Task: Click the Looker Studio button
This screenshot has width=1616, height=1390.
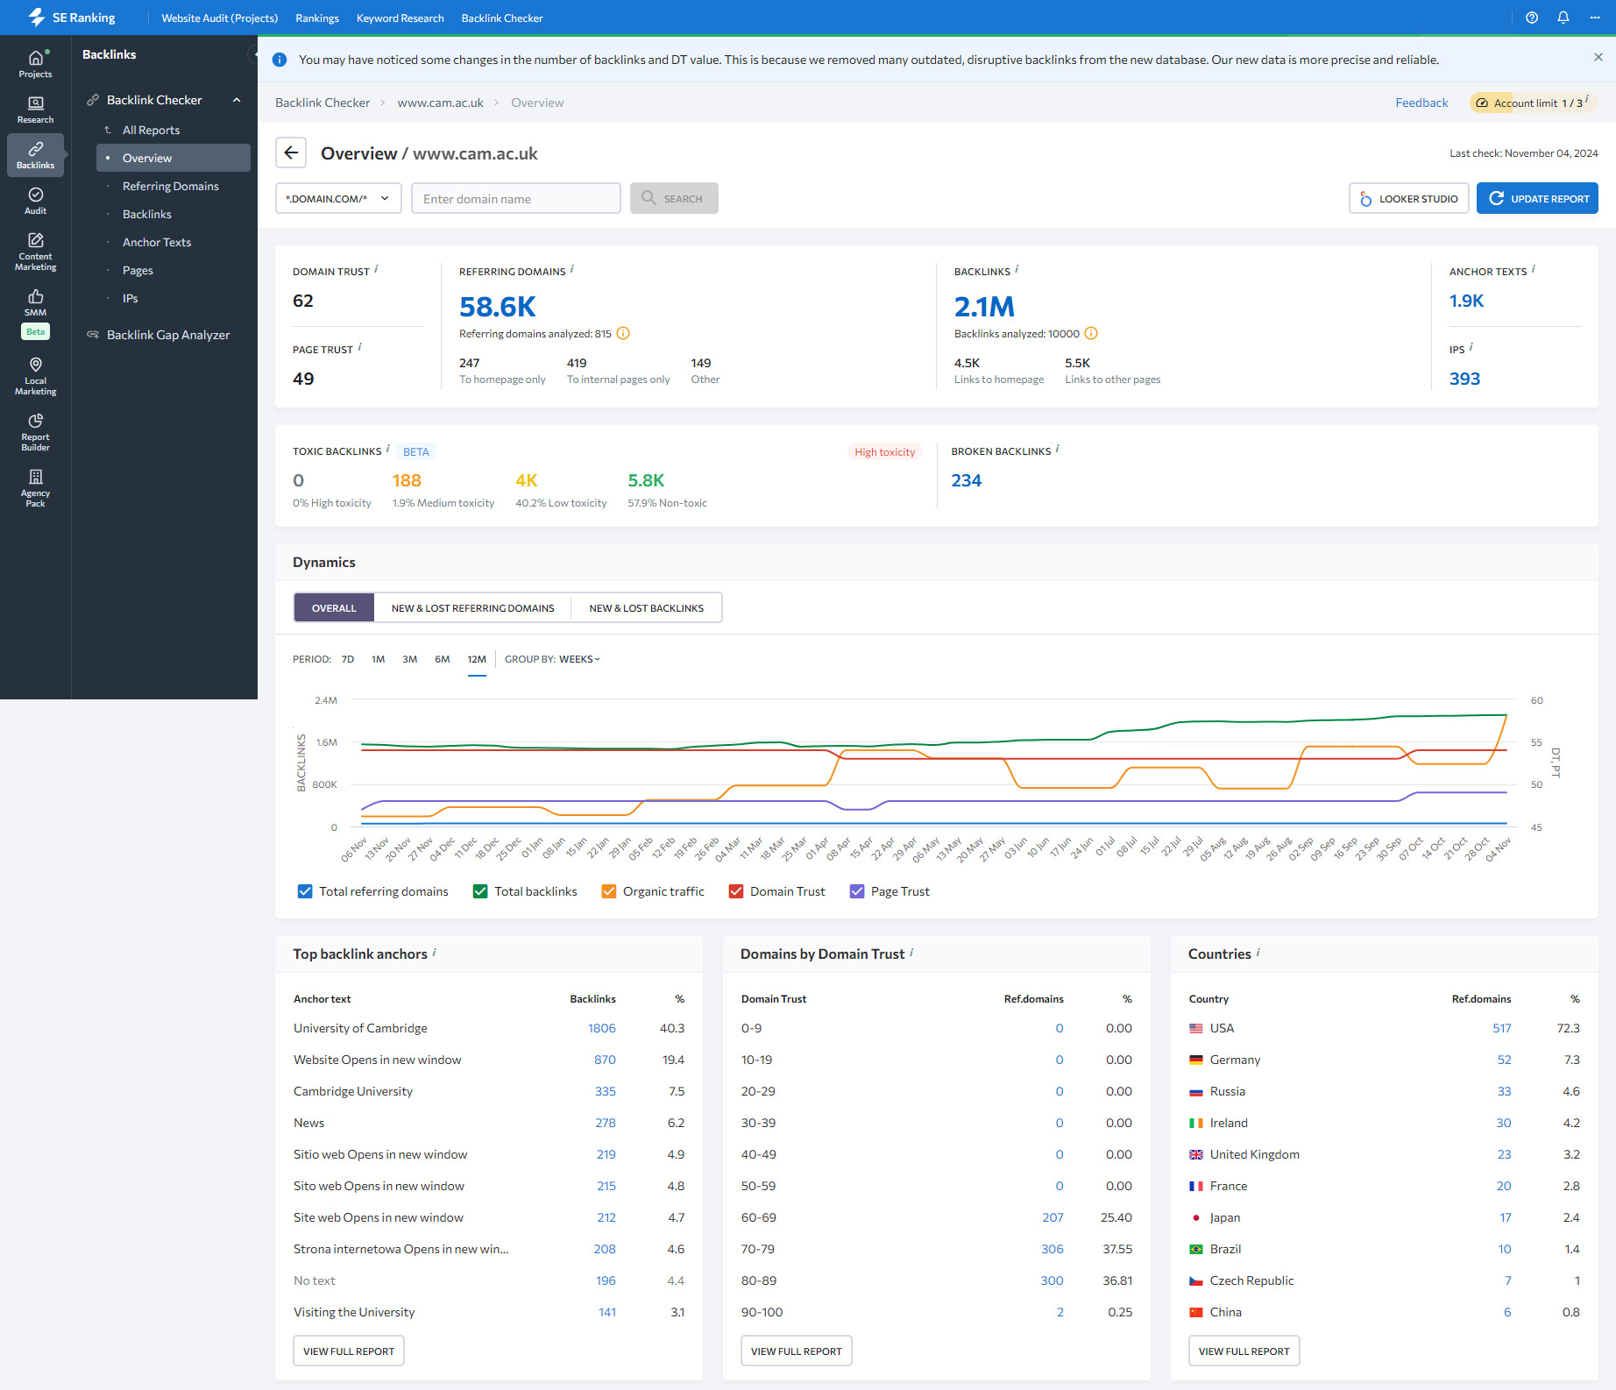Action: 1408,198
